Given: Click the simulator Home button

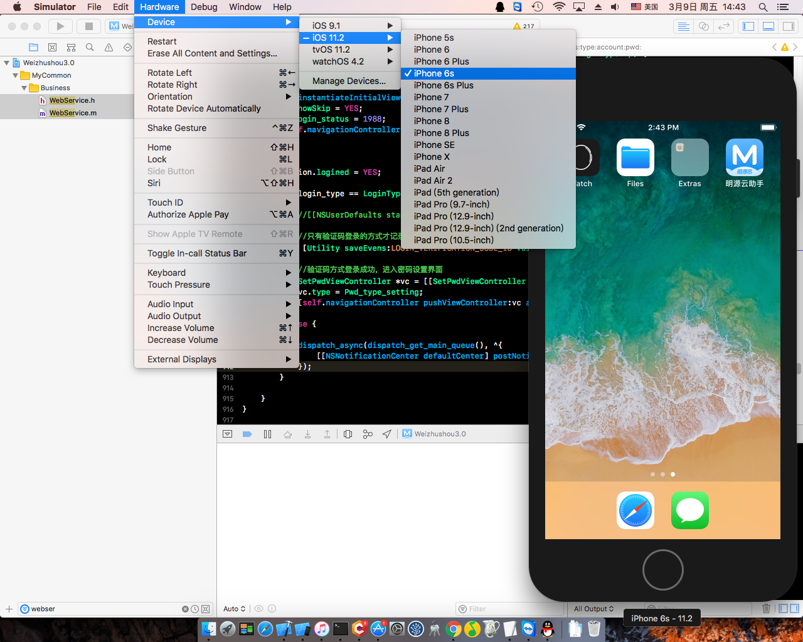Looking at the screenshot, I should (662, 570).
